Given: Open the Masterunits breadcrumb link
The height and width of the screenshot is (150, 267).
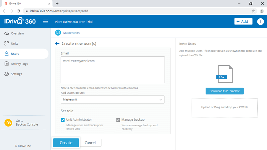Looking at the screenshot, I should point(71,33).
